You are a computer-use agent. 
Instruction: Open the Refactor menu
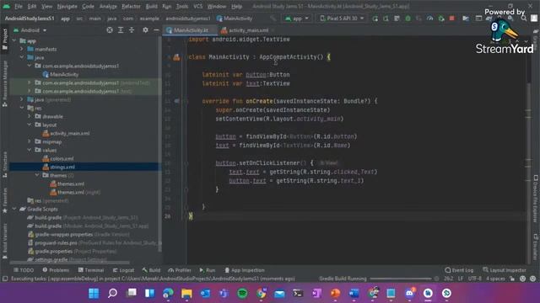tap(131, 6)
